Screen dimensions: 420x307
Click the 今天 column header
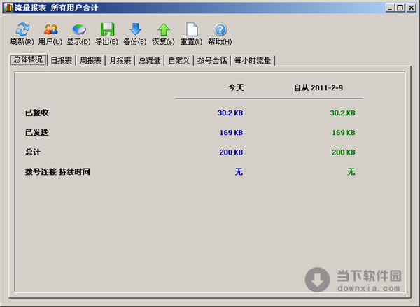pos(236,87)
